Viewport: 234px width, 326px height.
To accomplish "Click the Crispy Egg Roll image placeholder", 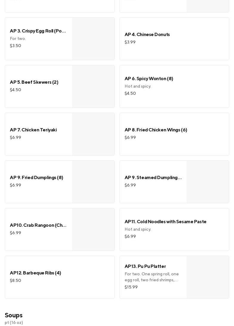I will [x=93, y=39].
